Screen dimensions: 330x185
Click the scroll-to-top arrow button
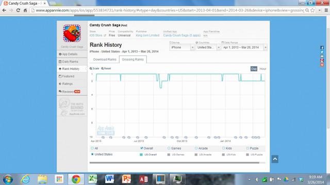click(x=275, y=159)
